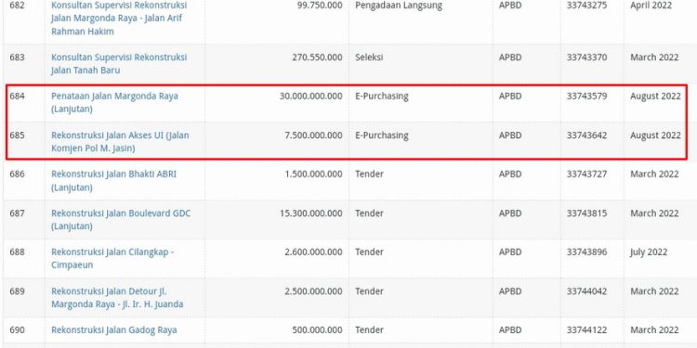This screenshot has height=348, width=697.
Task: Open Penataan Jalan Margonda Raya (Lanjutan) link
Action: tap(114, 102)
